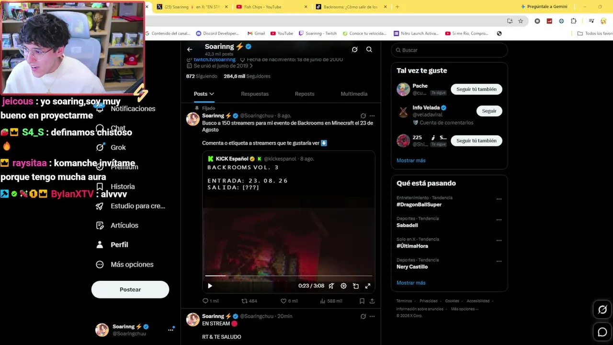Search this profile with the magnifier icon
Viewport: 613px width, 345px height.
pos(369,49)
